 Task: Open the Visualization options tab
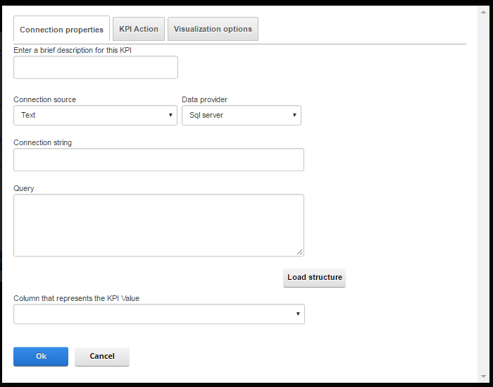point(213,29)
